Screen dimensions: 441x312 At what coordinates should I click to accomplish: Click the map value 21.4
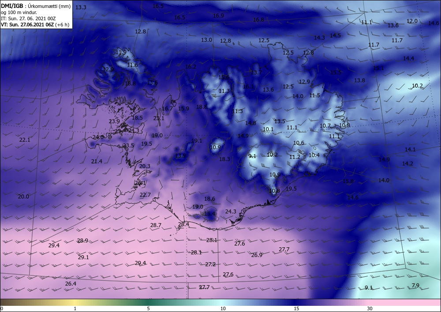pos(97,162)
